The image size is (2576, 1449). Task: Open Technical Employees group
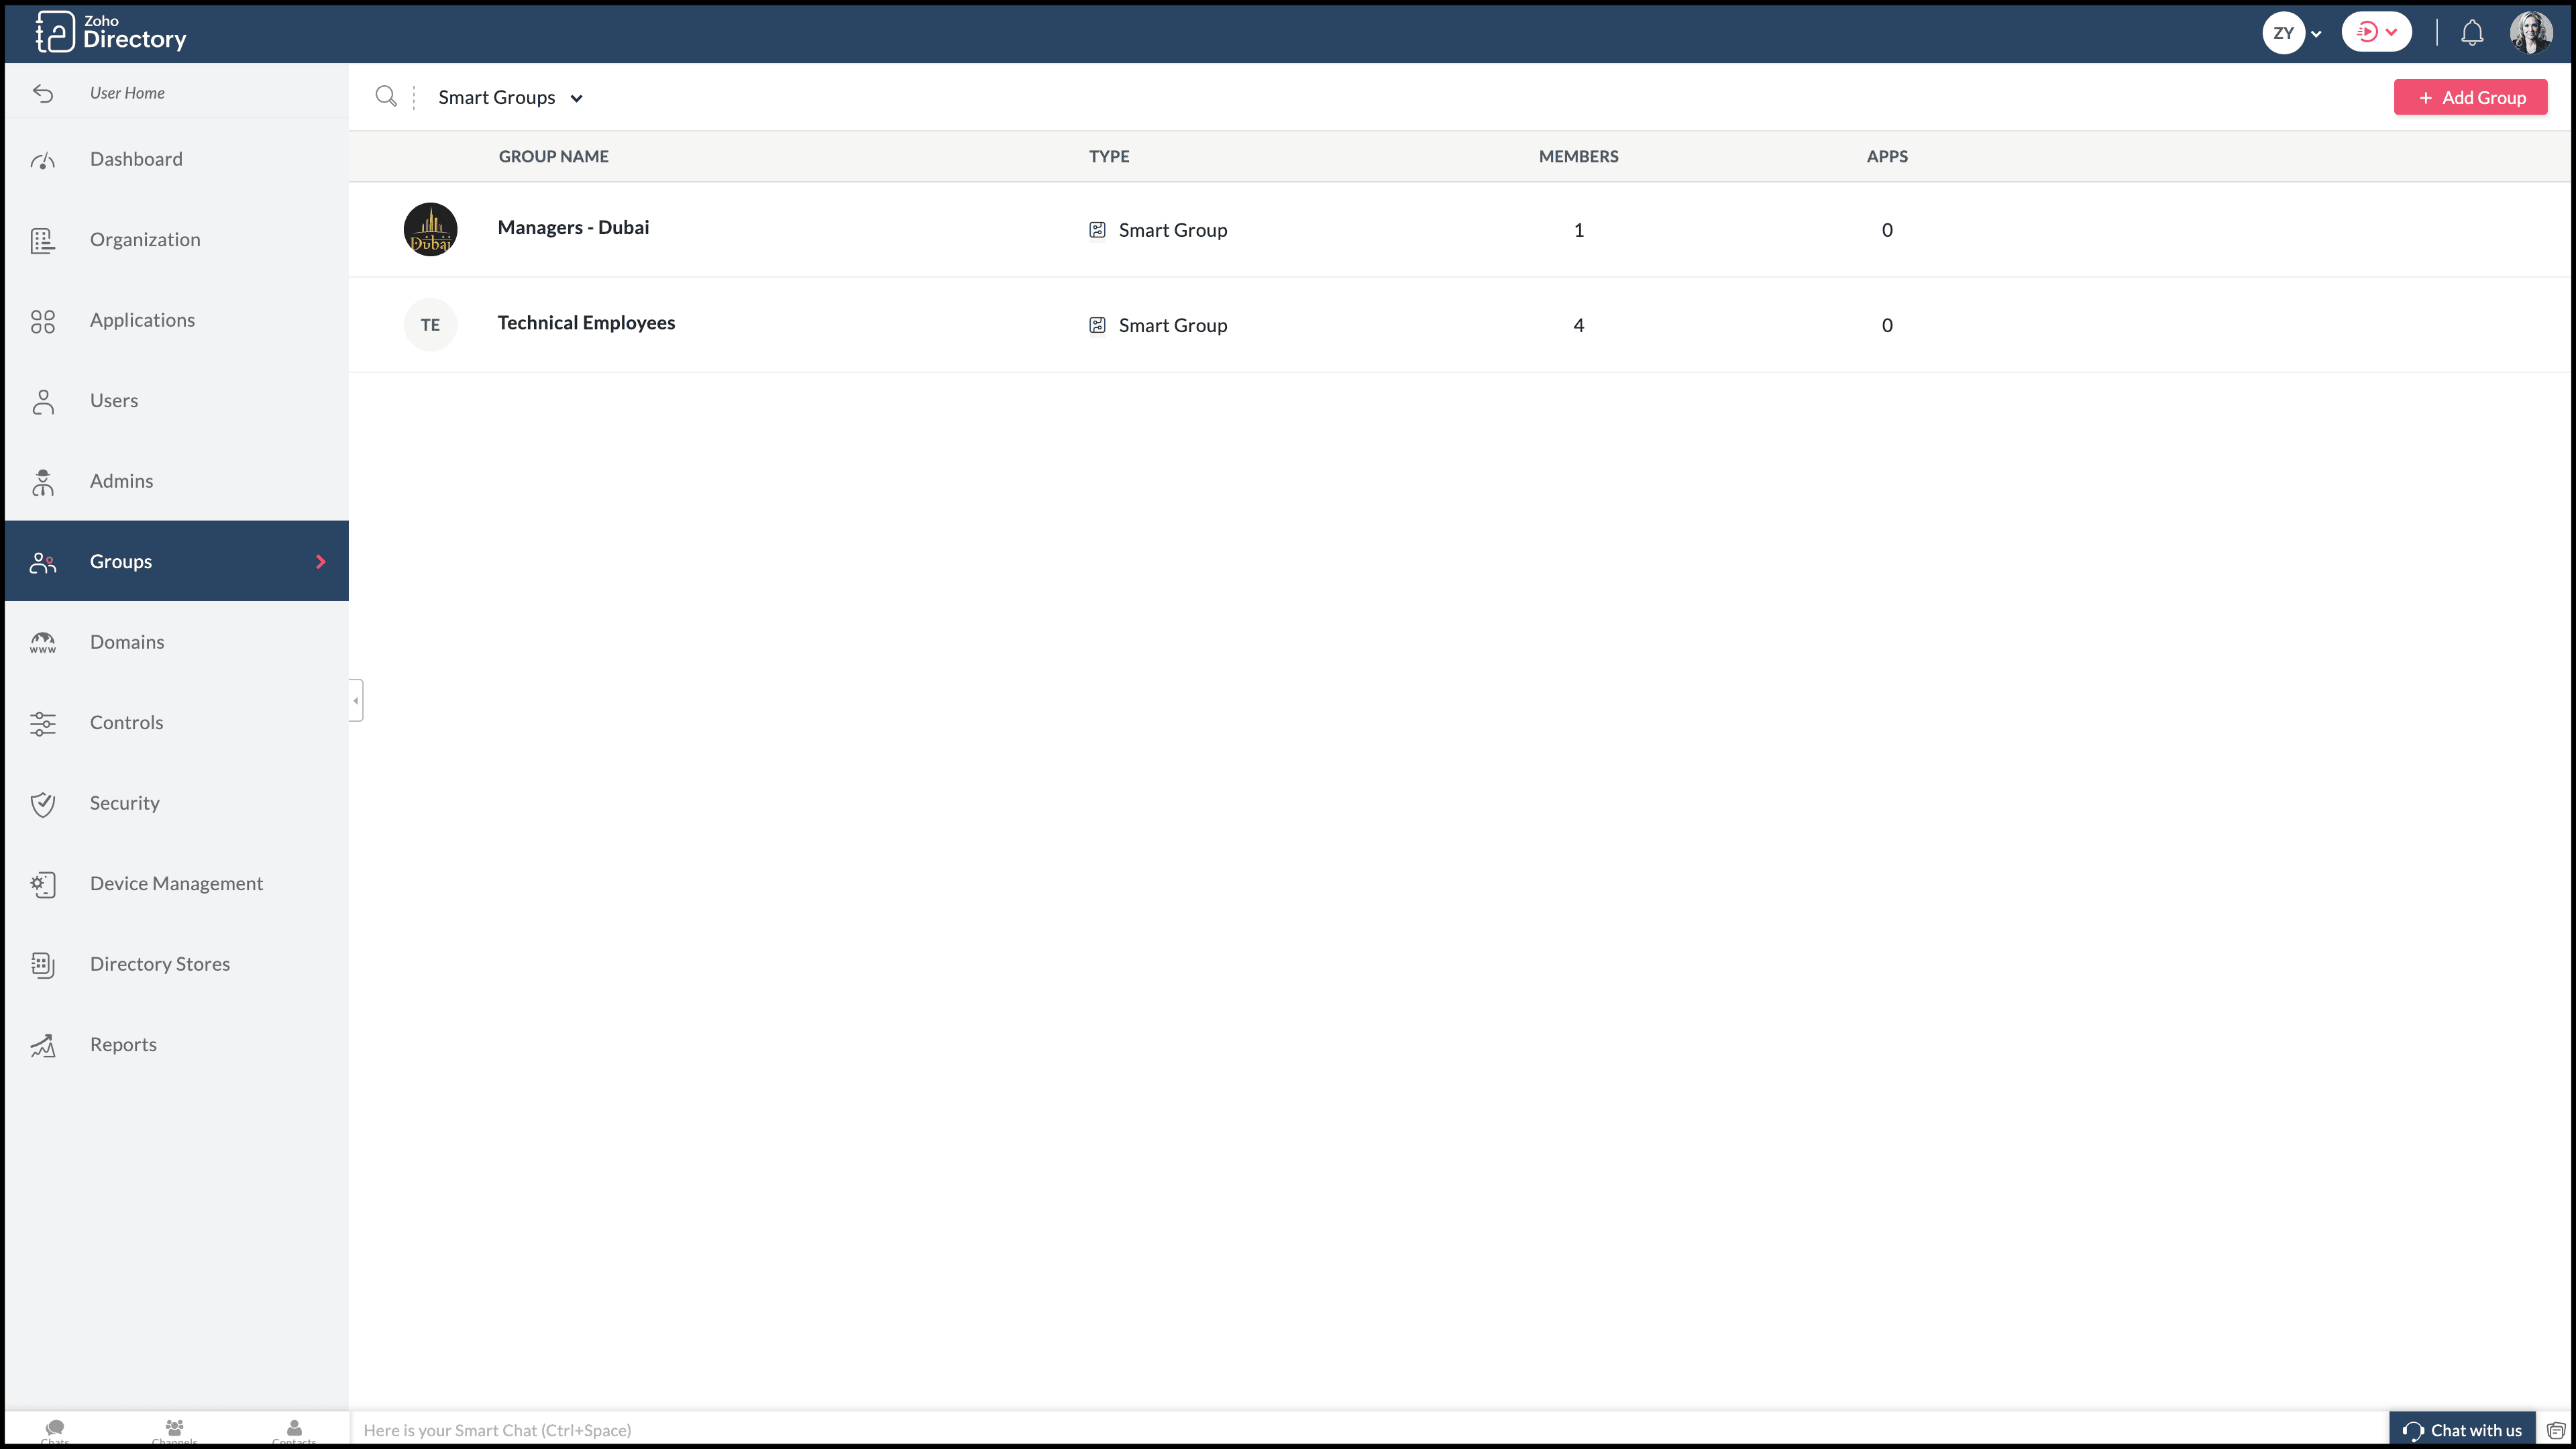tap(586, 323)
